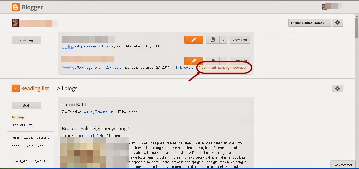
Task: Click the Add button in reading list
Action: pos(26,105)
